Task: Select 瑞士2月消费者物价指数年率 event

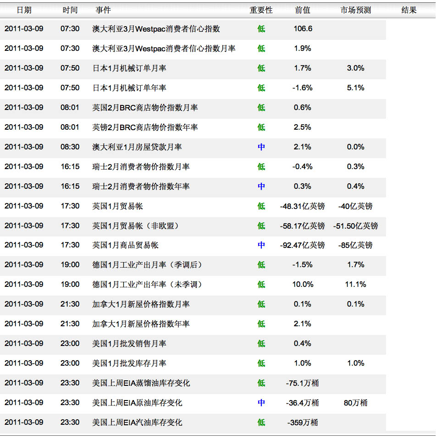Action: click(141, 186)
